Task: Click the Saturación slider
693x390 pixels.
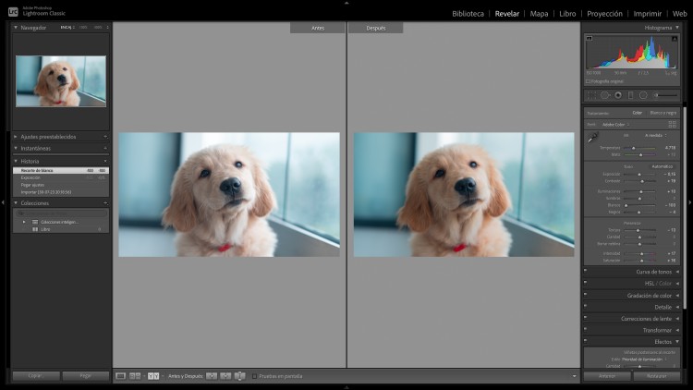Action: (639, 261)
